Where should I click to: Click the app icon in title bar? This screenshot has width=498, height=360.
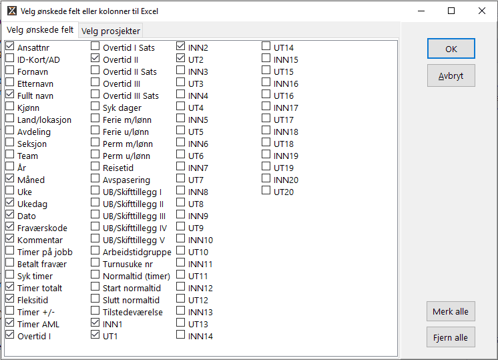click(12, 11)
